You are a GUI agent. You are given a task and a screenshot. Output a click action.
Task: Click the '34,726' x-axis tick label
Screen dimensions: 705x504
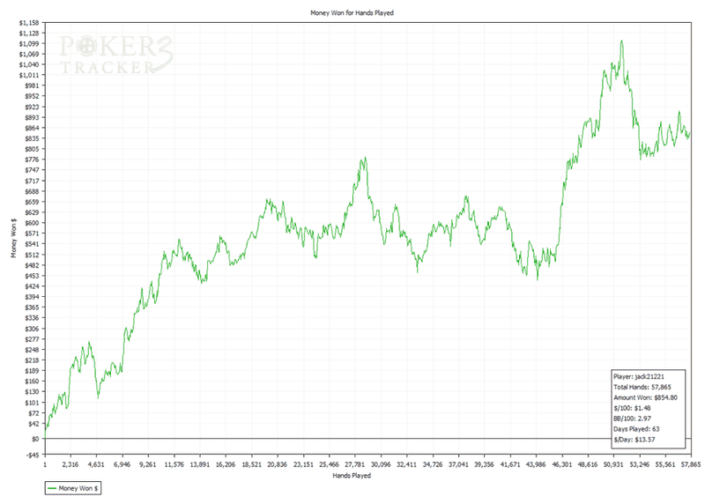point(433,464)
